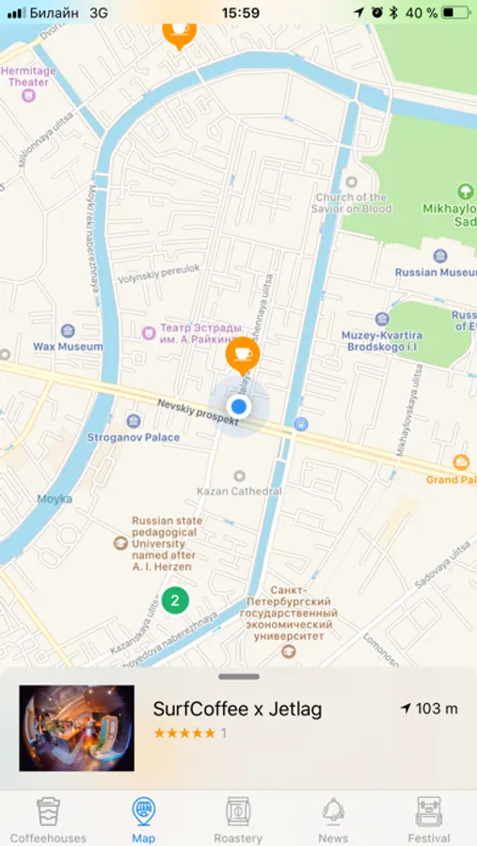Image resolution: width=477 pixels, height=846 pixels.
Task: Tap the Wax Museum icon
Action: pyautogui.click(x=68, y=331)
